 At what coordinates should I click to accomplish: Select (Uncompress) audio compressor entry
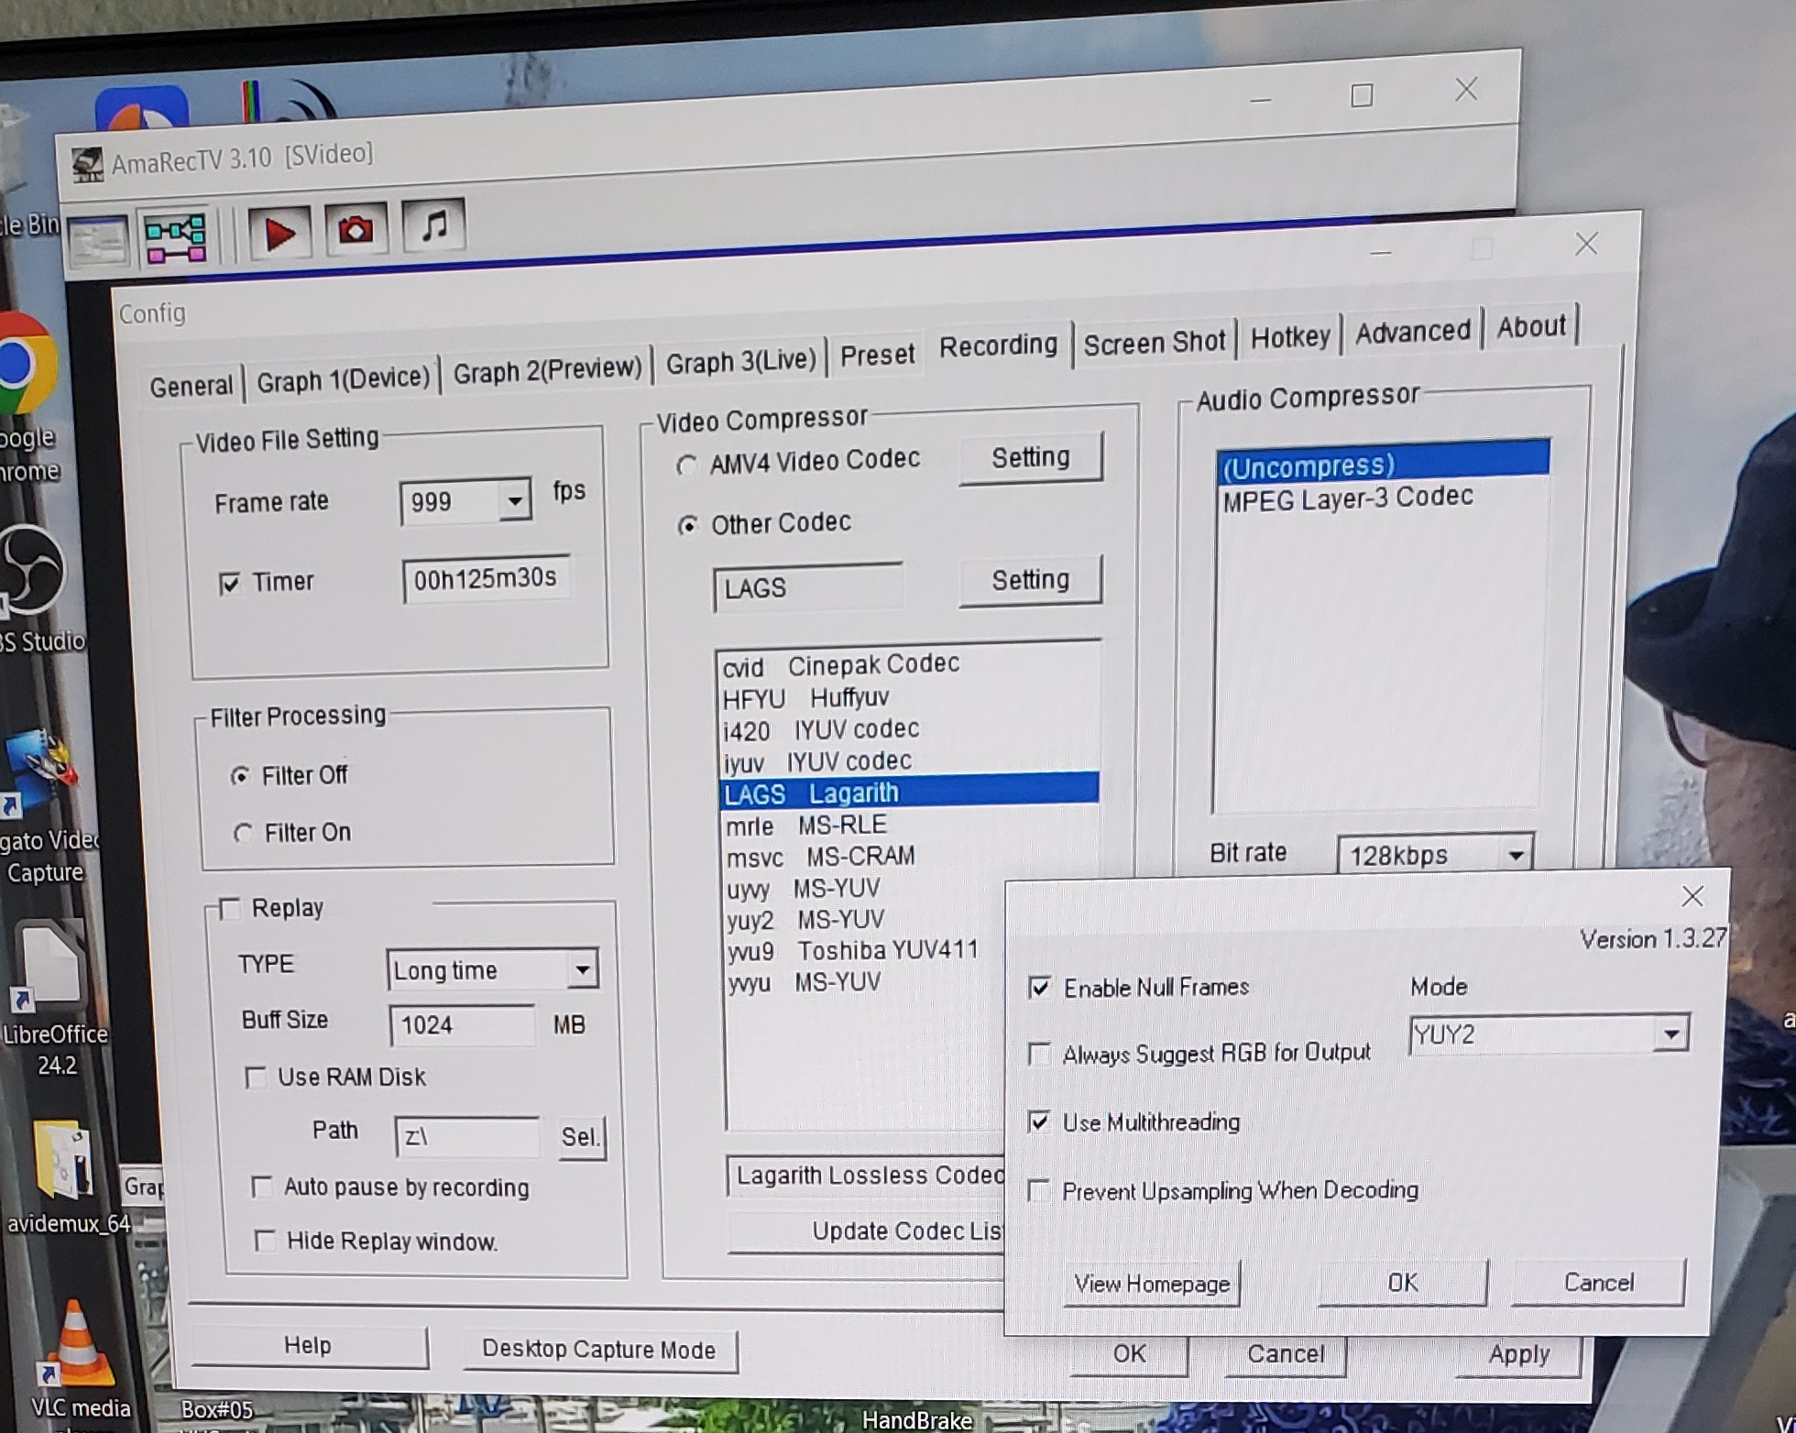[x=1383, y=465]
